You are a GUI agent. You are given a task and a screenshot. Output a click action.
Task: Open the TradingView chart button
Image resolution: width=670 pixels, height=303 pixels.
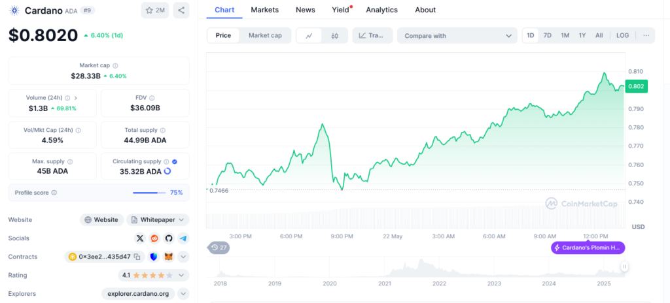coord(372,36)
